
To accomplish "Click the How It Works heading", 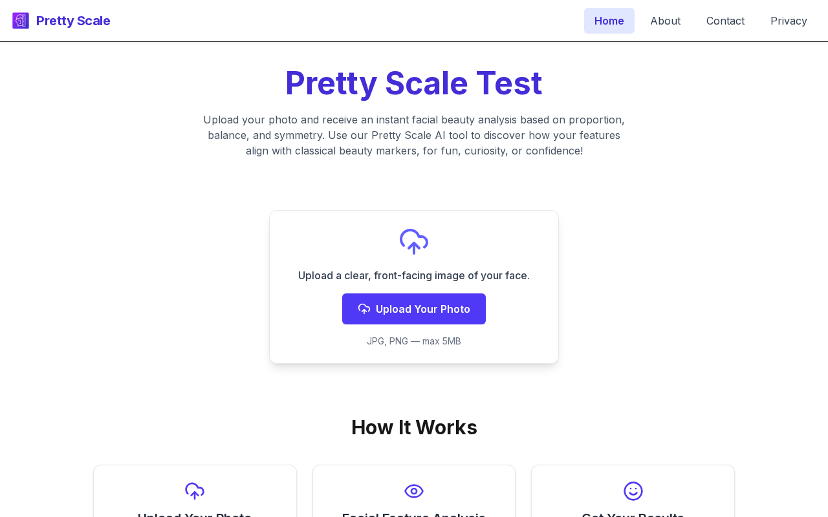I will (x=414, y=427).
